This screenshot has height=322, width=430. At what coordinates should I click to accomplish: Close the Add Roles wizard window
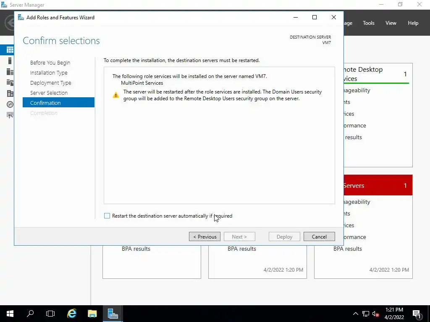click(334, 17)
